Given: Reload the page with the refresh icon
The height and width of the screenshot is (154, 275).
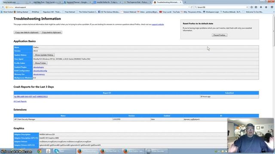Looking at the screenshot, I should click(192, 7).
